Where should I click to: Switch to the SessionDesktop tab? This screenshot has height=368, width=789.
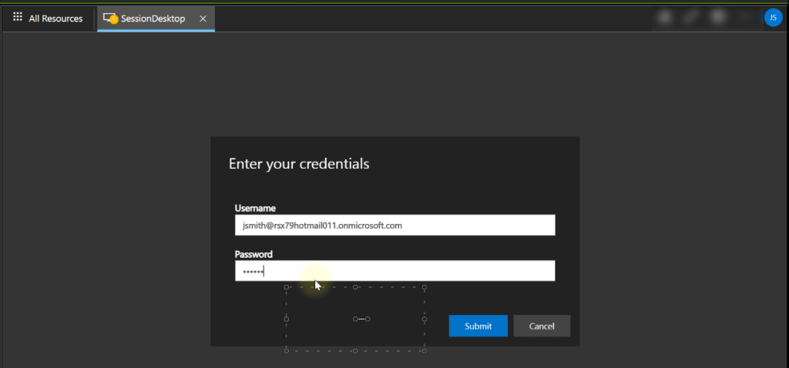click(153, 18)
